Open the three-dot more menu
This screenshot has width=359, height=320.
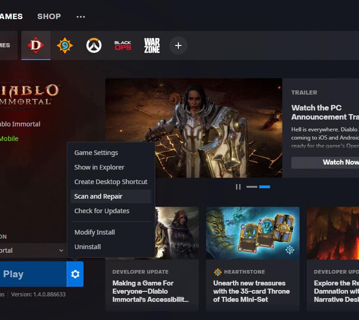81,16
